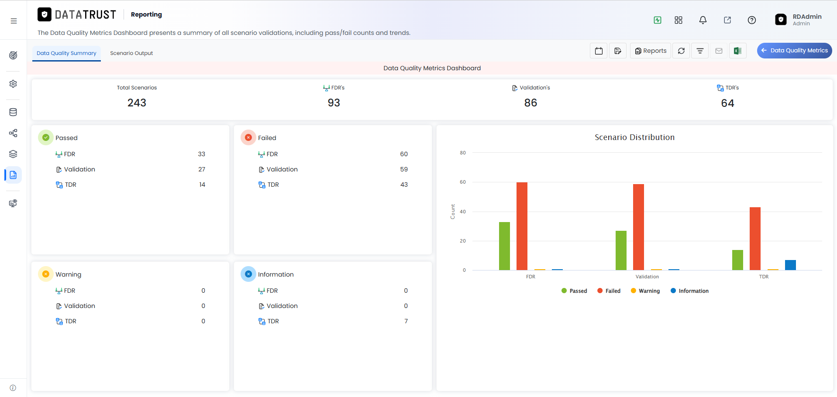Select Validation row in Failed card
Viewport: 837px width, 397px height.
pos(333,169)
